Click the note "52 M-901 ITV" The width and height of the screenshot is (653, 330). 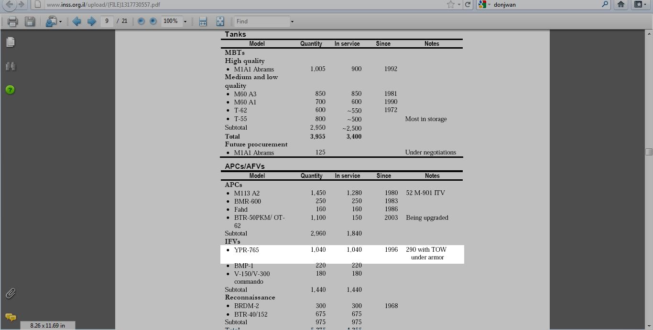pyautogui.click(x=425, y=193)
